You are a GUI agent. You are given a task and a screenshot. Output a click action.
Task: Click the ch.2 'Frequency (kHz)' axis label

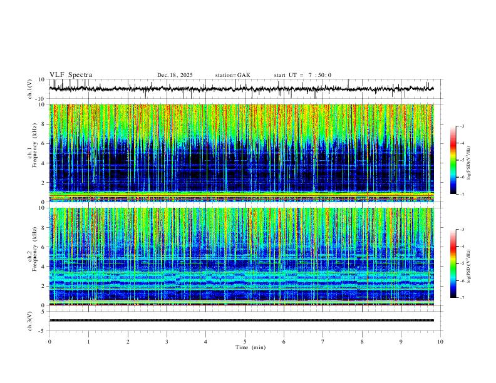34,249
